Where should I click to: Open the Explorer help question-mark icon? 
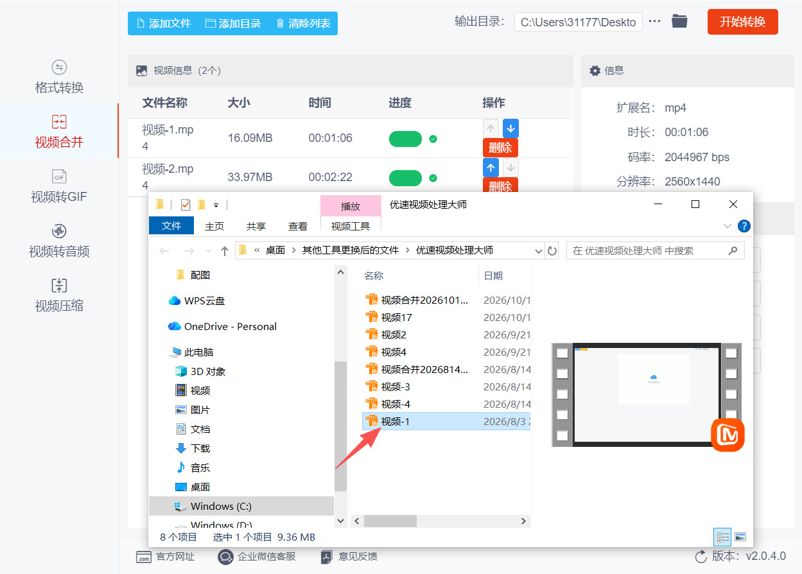(x=744, y=226)
